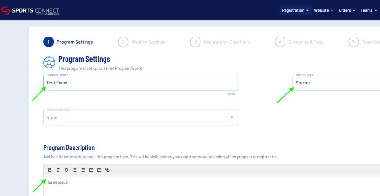The height and width of the screenshot is (196, 380).
Task: Open the Orders menu
Action: (347, 10)
